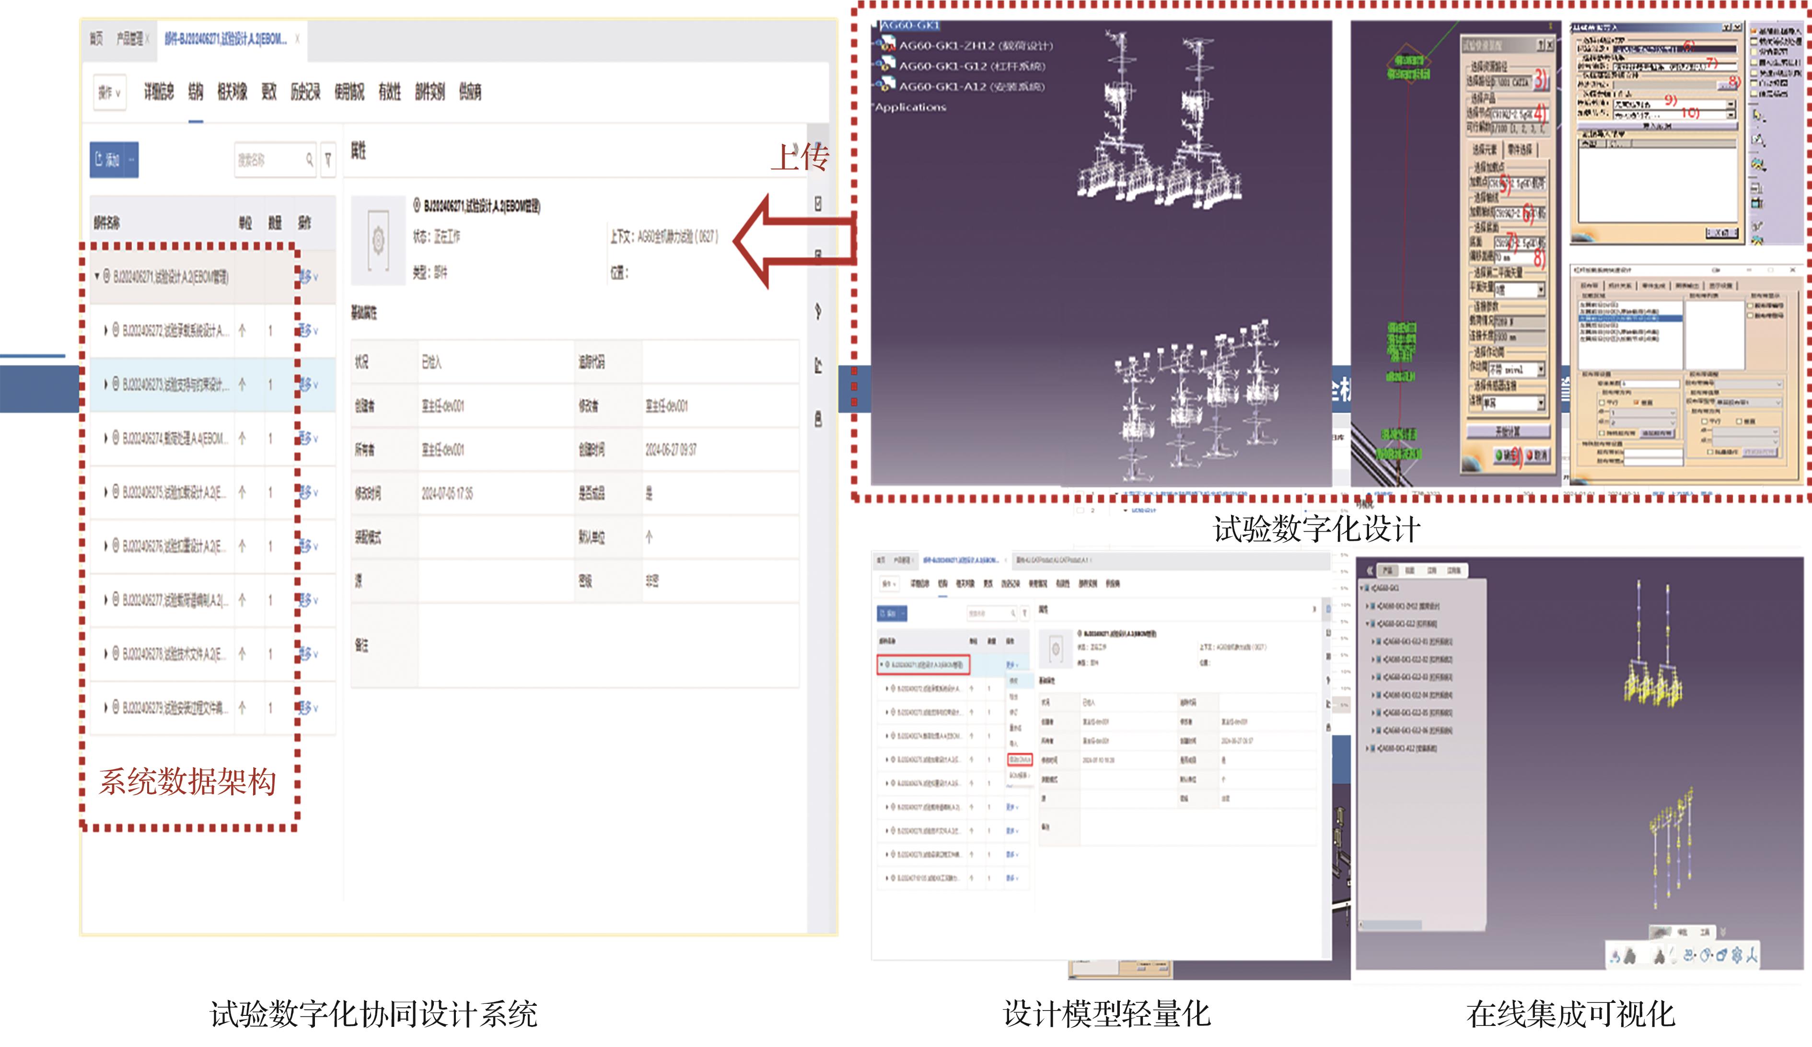
Task: Click the collapse double-chevron icon in viewer panel
Action: (1370, 570)
